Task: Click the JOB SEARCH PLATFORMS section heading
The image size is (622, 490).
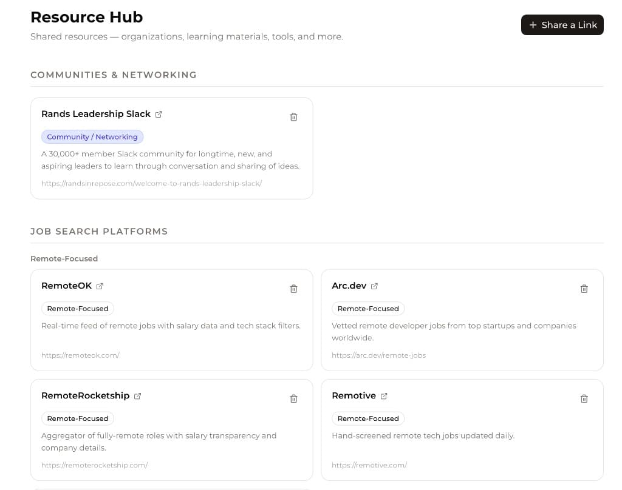Action: (x=99, y=231)
